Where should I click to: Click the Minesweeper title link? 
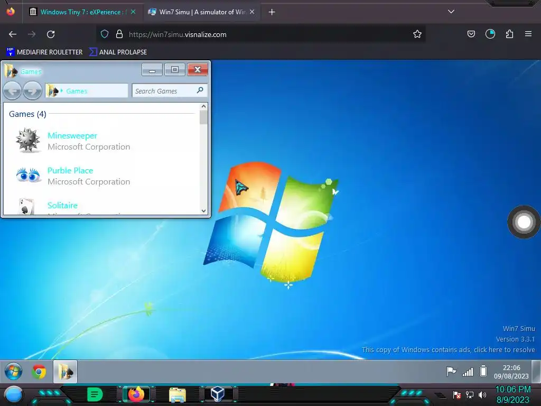tap(72, 136)
